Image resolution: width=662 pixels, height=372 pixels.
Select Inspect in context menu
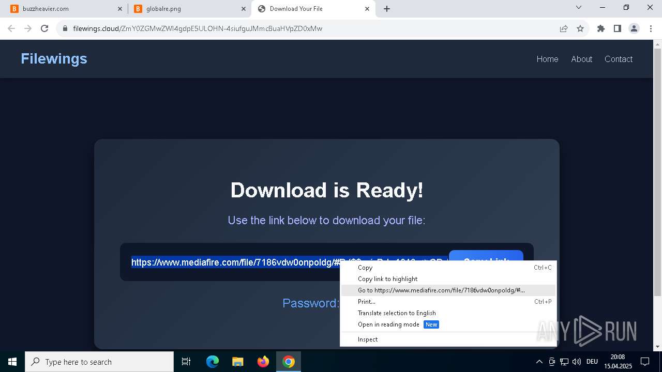click(448, 339)
